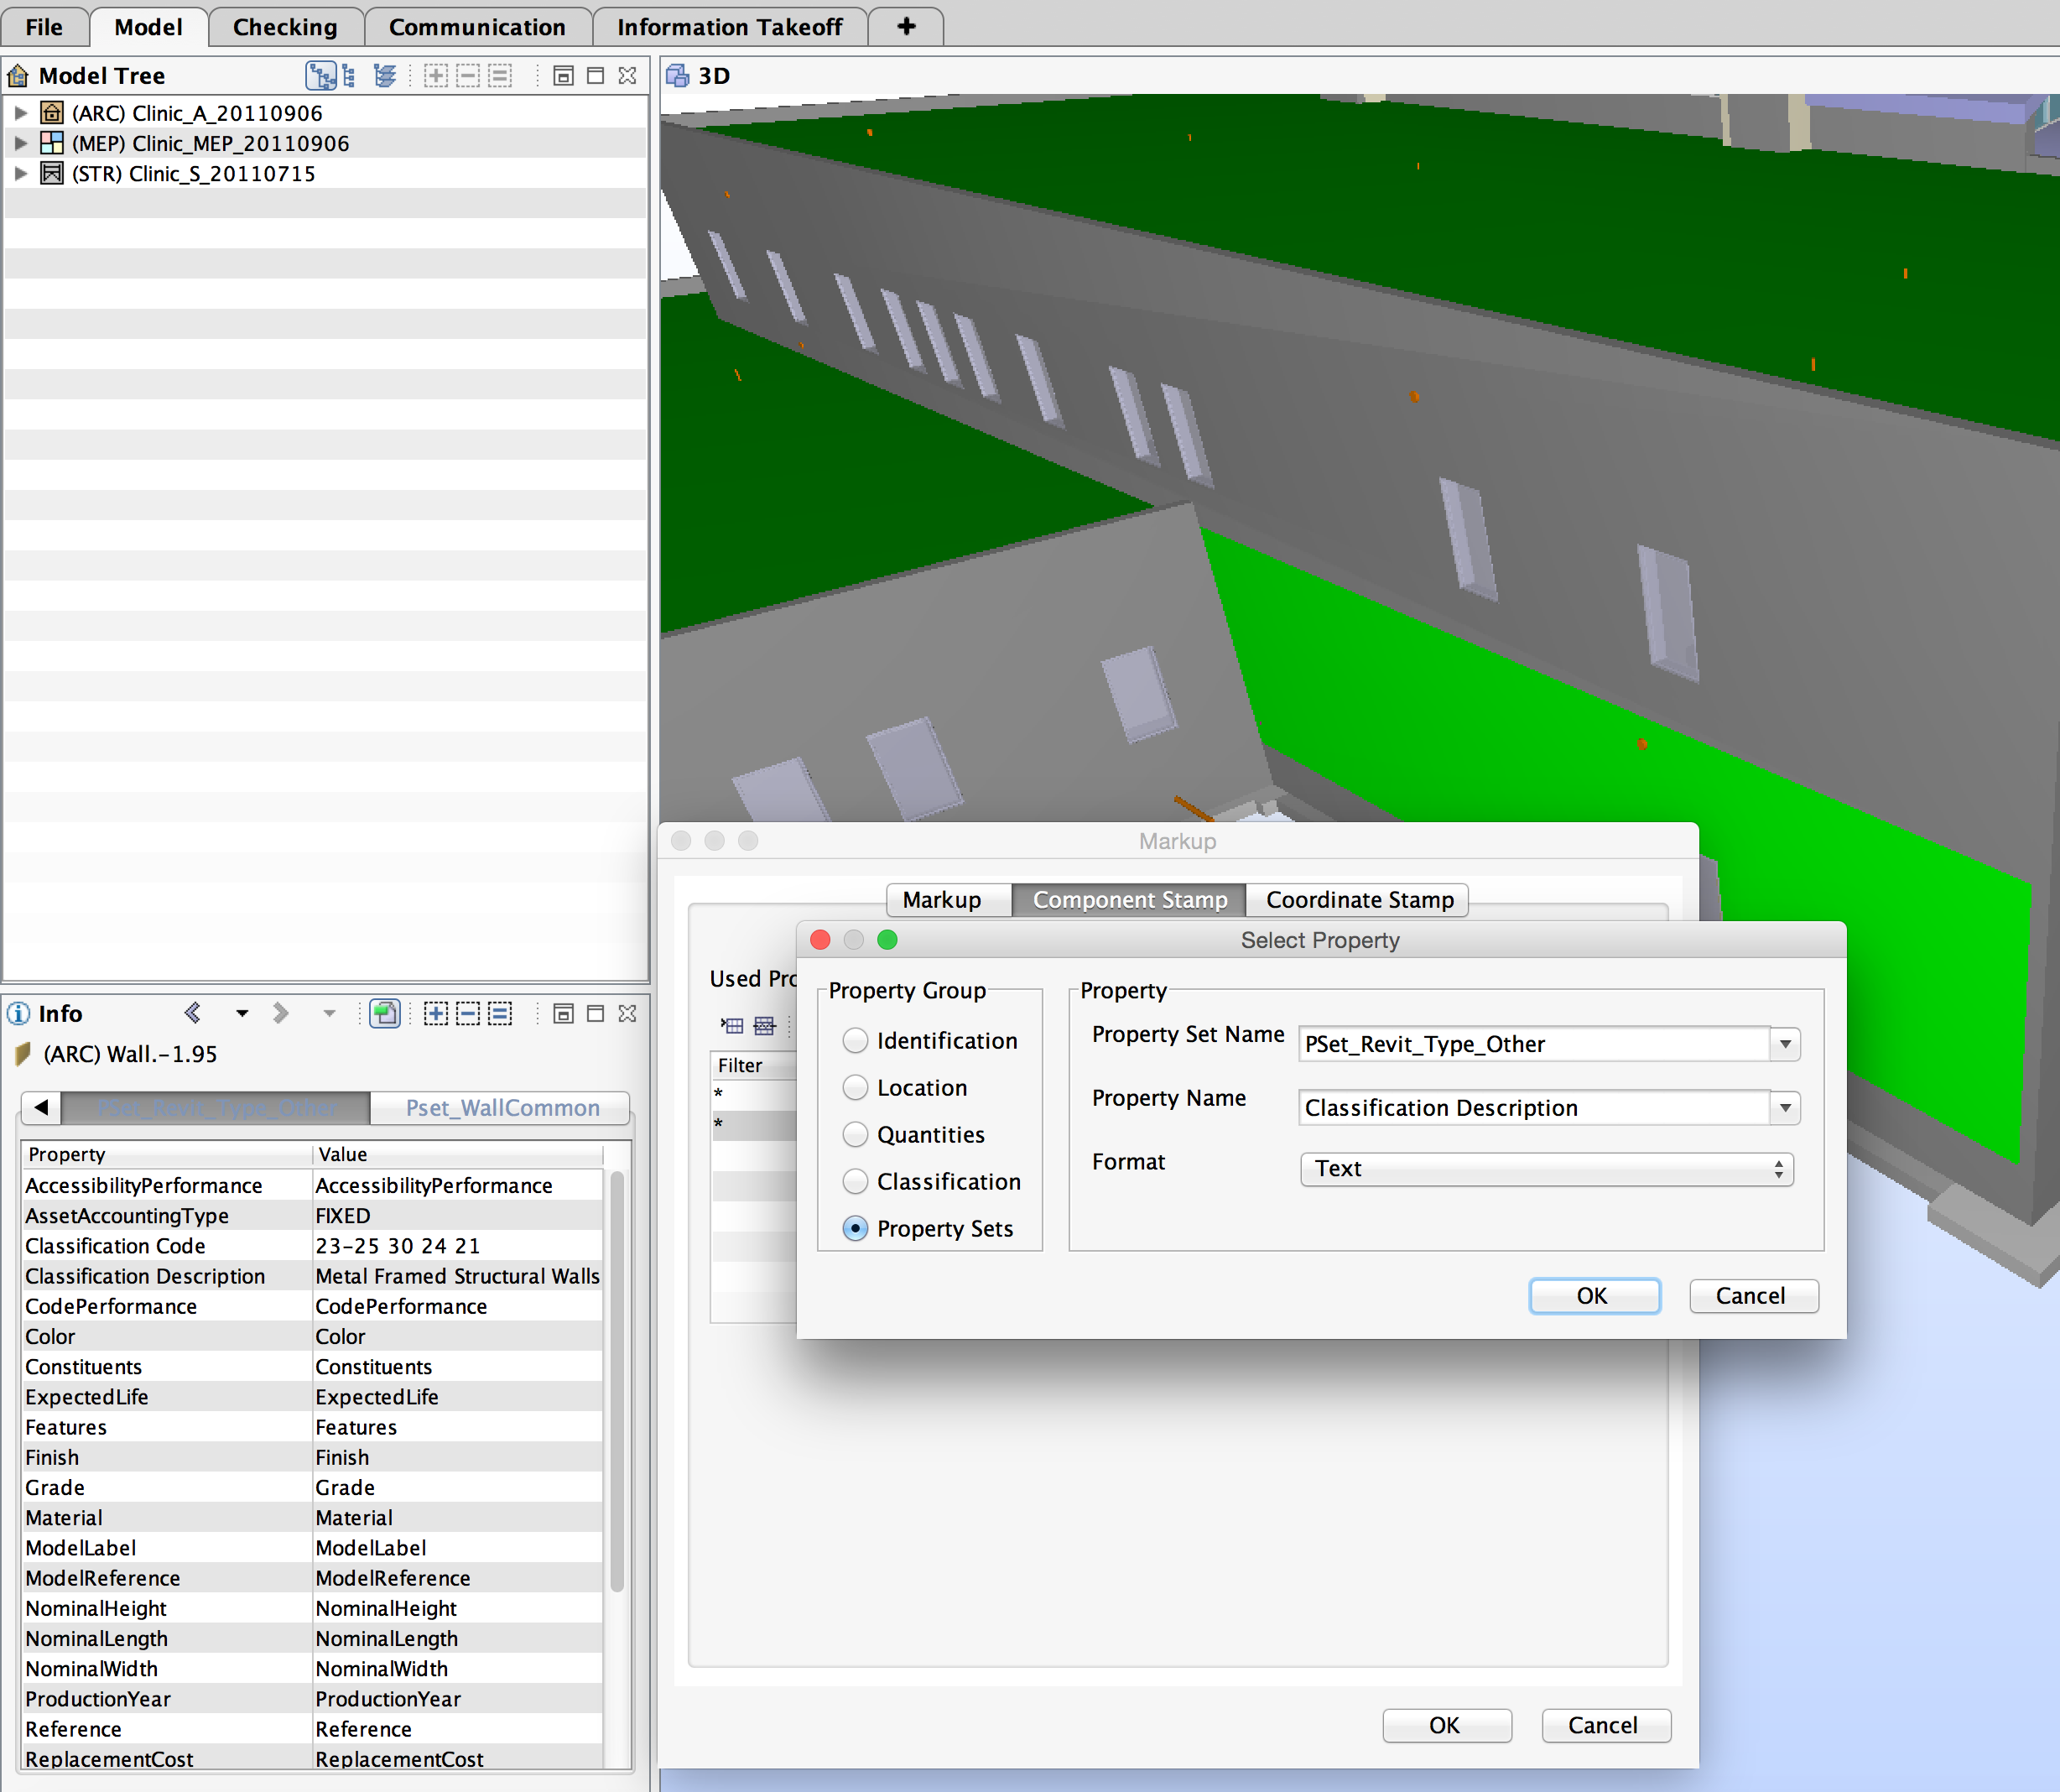Viewport: 2060px width, 1792px height.
Task: Click the 3D view icon beside the 3D label
Action: [677, 74]
